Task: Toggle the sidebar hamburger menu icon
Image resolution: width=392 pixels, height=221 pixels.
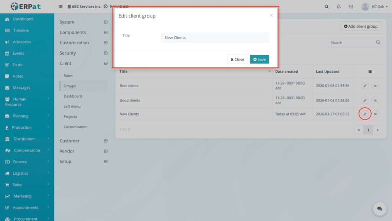Action: point(60,7)
